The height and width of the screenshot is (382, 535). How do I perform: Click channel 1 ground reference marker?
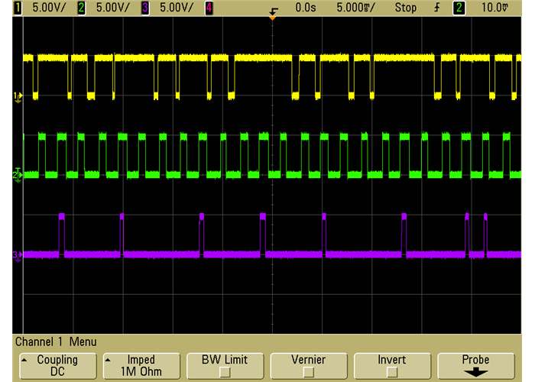coord(18,96)
